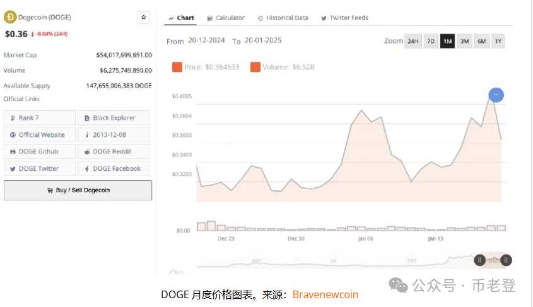Switch to the Chart tab
The image size is (533, 307).
[x=181, y=18]
